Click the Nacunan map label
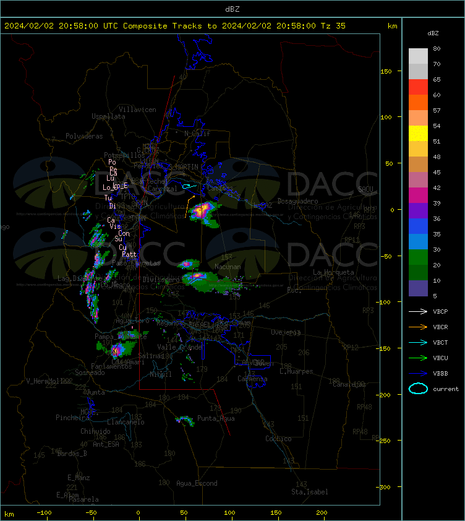Viewport: 465px width, 521px height. [x=228, y=267]
